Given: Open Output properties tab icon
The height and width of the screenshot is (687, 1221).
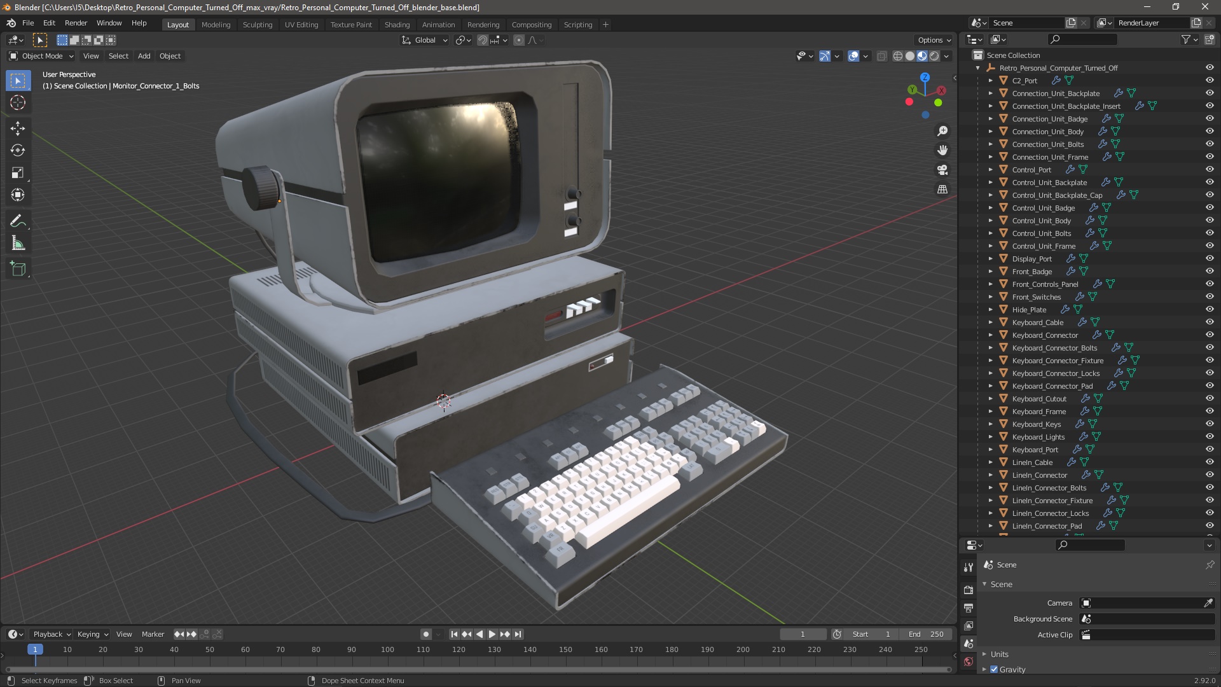Looking at the screenshot, I should (x=969, y=608).
